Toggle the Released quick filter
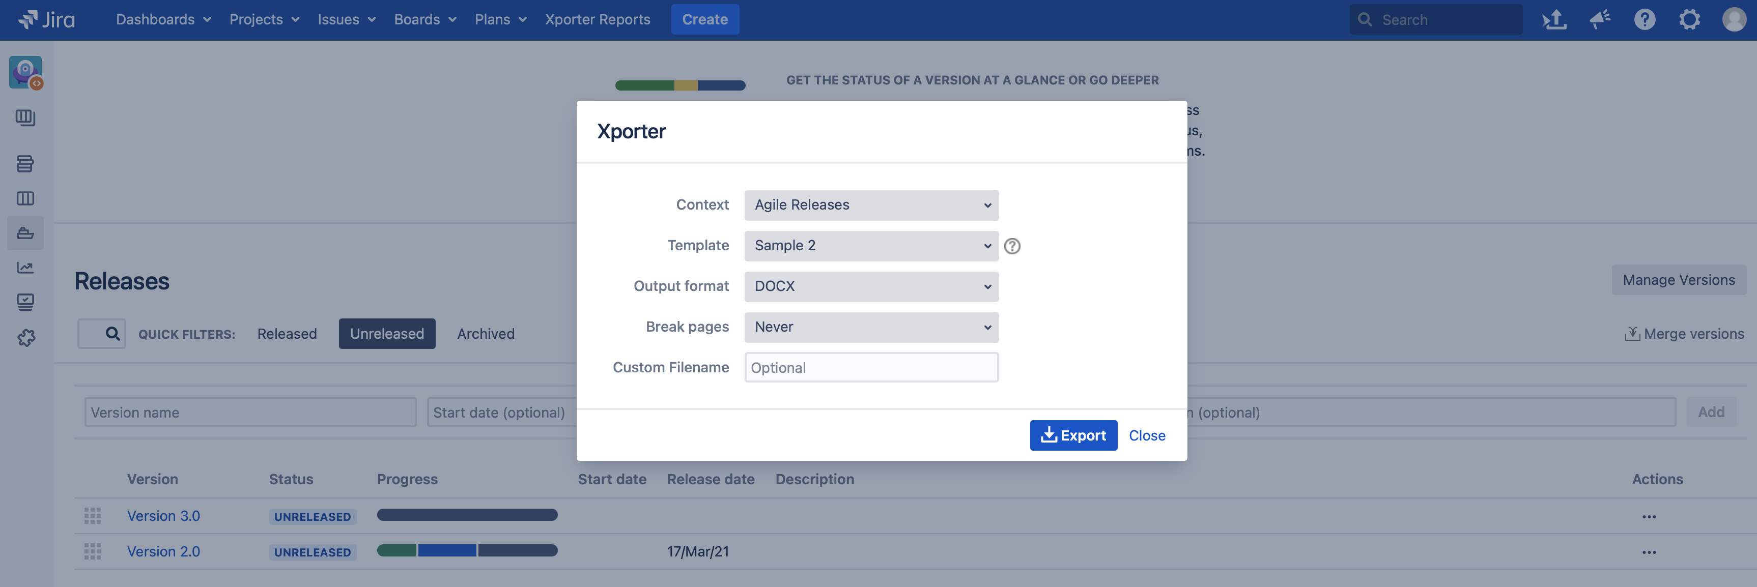 pos(287,333)
